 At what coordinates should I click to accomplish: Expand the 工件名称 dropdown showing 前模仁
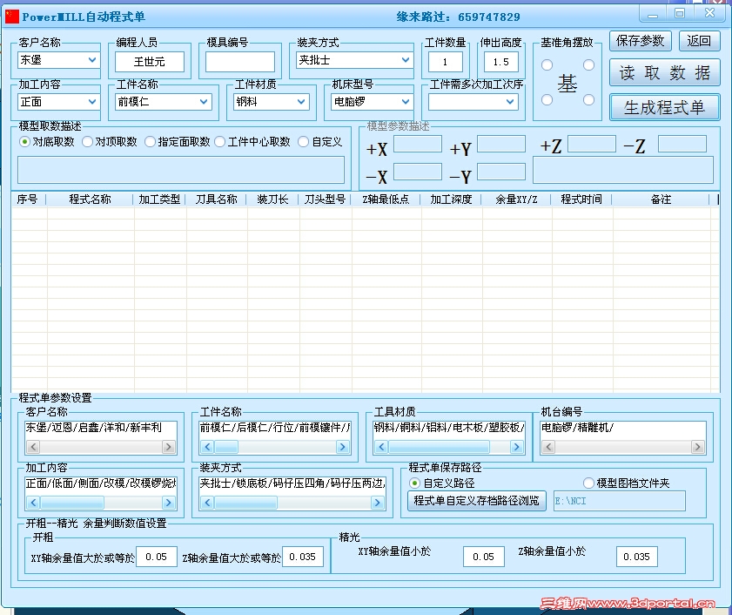[x=163, y=101]
